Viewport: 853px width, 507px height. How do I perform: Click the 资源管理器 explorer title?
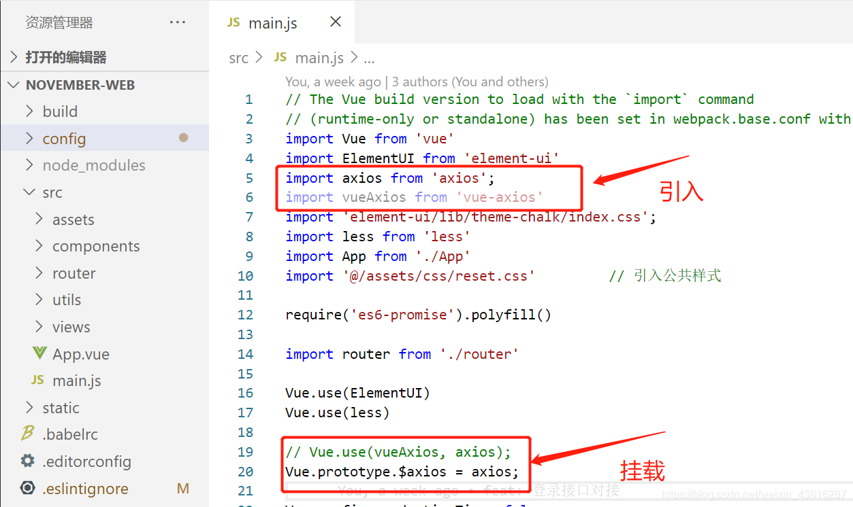[59, 22]
